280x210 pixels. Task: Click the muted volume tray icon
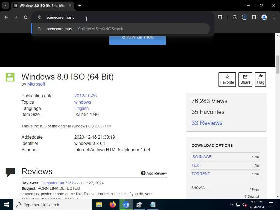pyautogui.click(x=244, y=205)
